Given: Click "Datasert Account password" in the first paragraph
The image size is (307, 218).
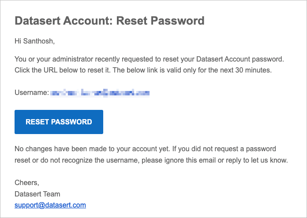Looking at the screenshot, I should [x=239, y=58].
